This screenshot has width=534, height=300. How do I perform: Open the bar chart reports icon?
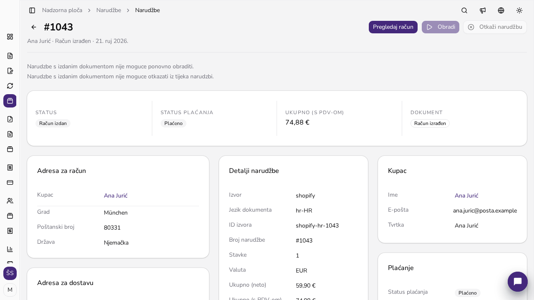[10, 249]
